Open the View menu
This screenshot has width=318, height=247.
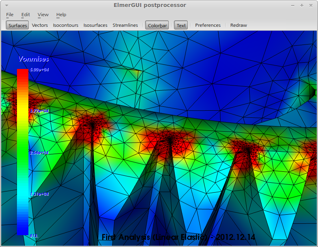(x=43, y=15)
